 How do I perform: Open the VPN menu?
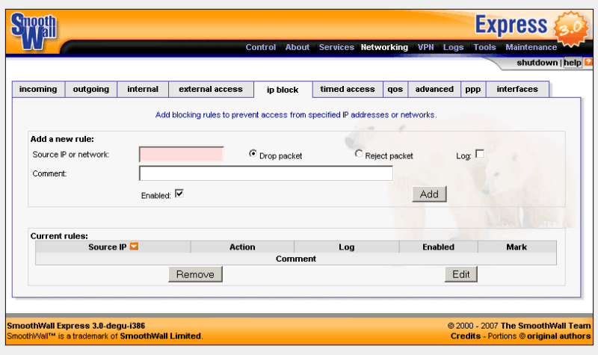(425, 47)
